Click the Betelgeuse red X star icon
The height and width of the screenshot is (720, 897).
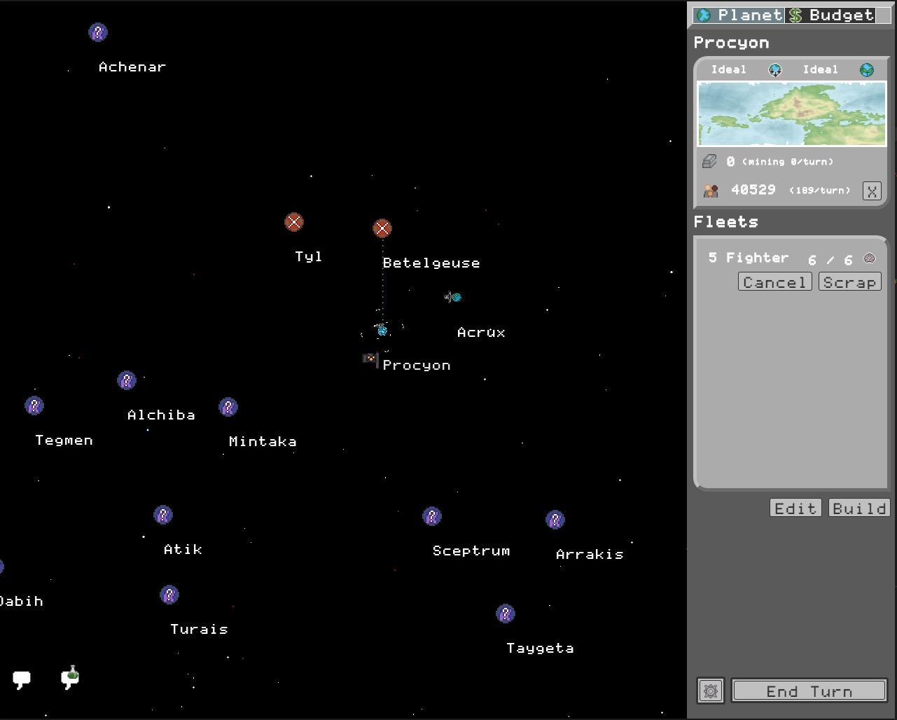click(x=382, y=228)
